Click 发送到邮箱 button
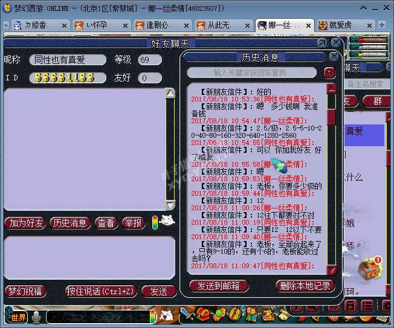 pos(218,286)
